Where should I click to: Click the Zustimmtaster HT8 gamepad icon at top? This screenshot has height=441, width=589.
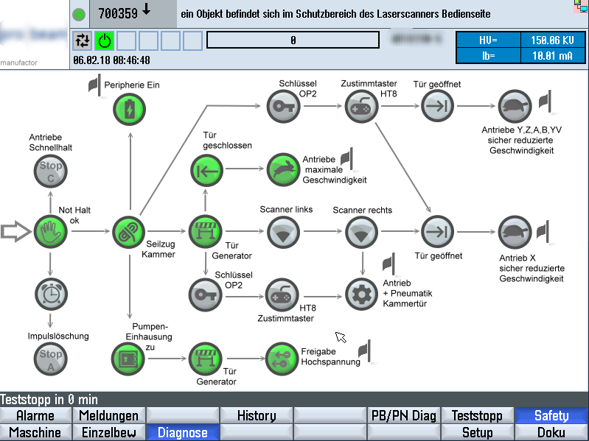coord(361,107)
